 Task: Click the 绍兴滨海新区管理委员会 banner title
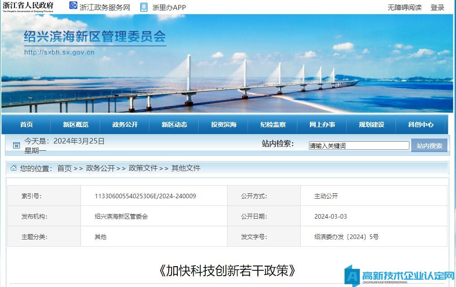click(95, 37)
